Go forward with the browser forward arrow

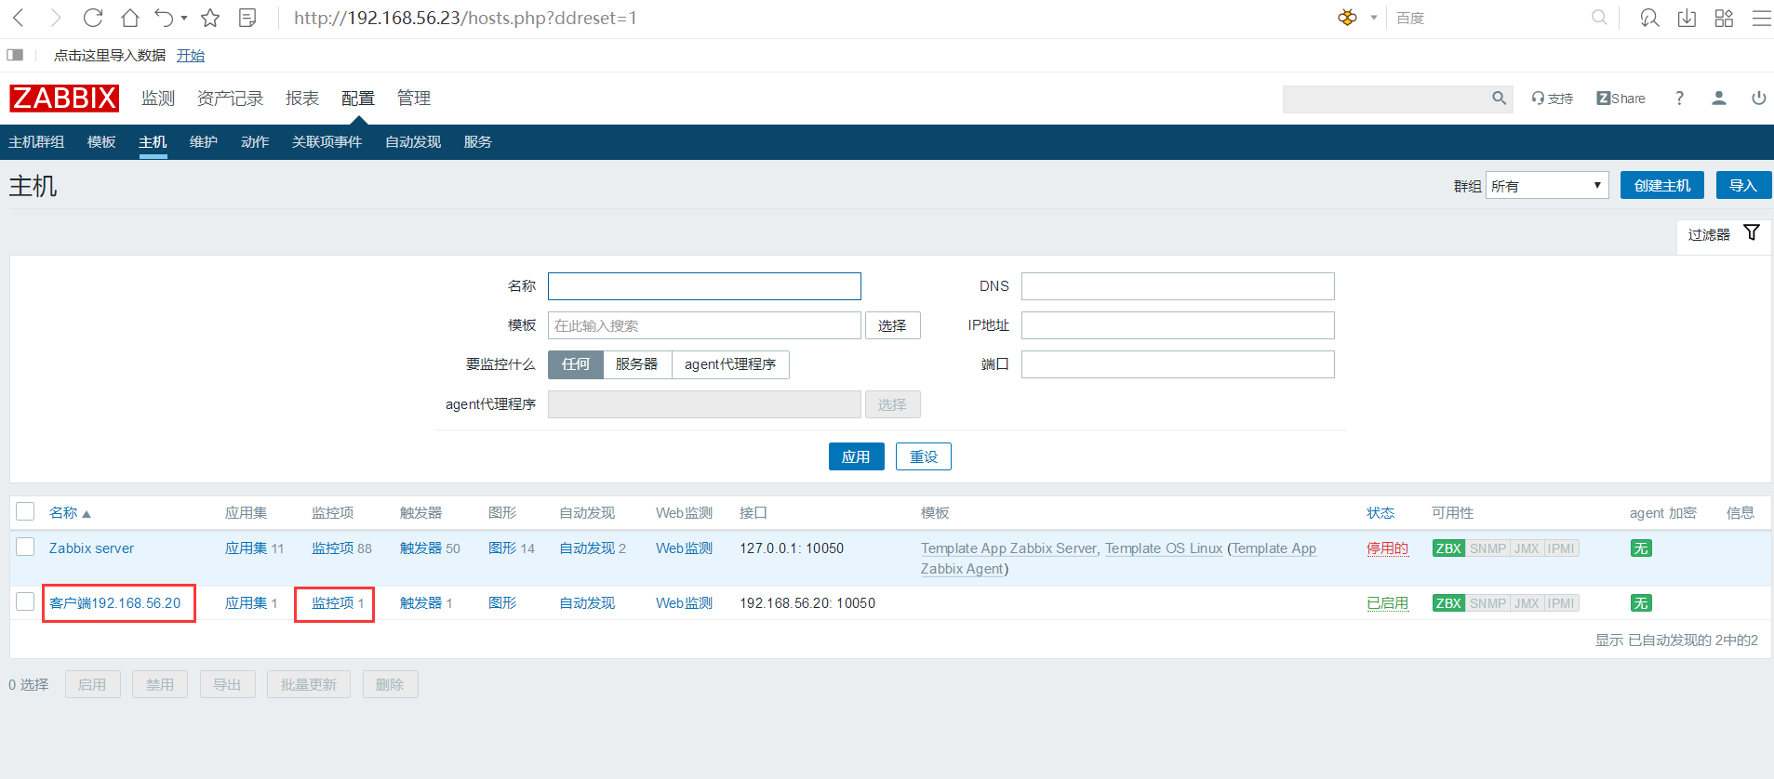(x=55, y=18)
